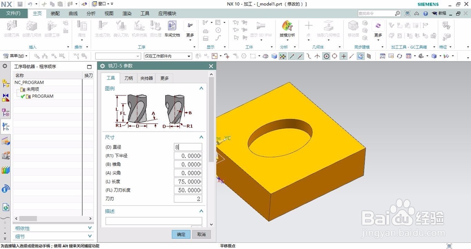Click the 抽取几何特征 extract geometry icon
Screen dimensions: 471x249
pyautogui.click(x=328, y=29)
